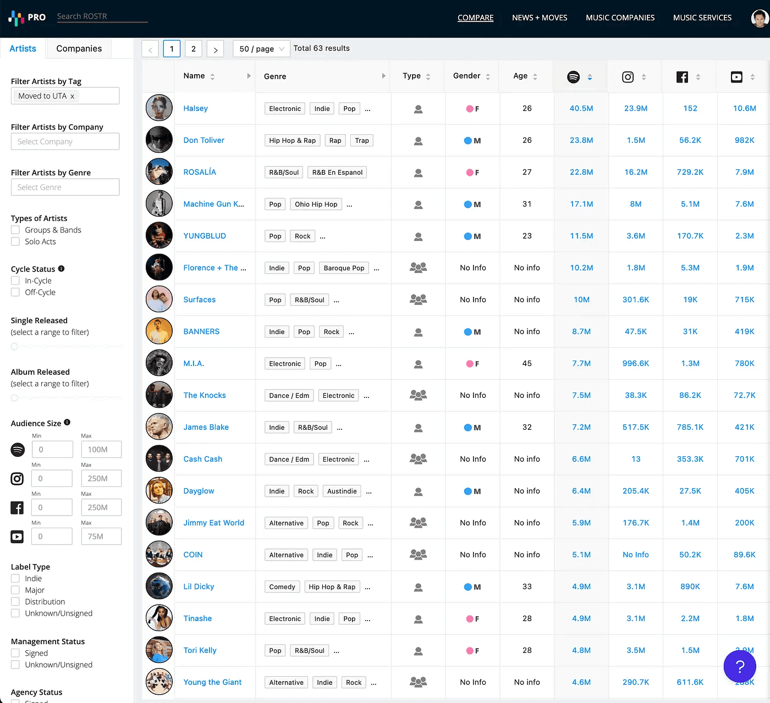Click the Audience Size Instagram icon
The width and height of the screenshot is (770, 703).
(x=18, y=479)
